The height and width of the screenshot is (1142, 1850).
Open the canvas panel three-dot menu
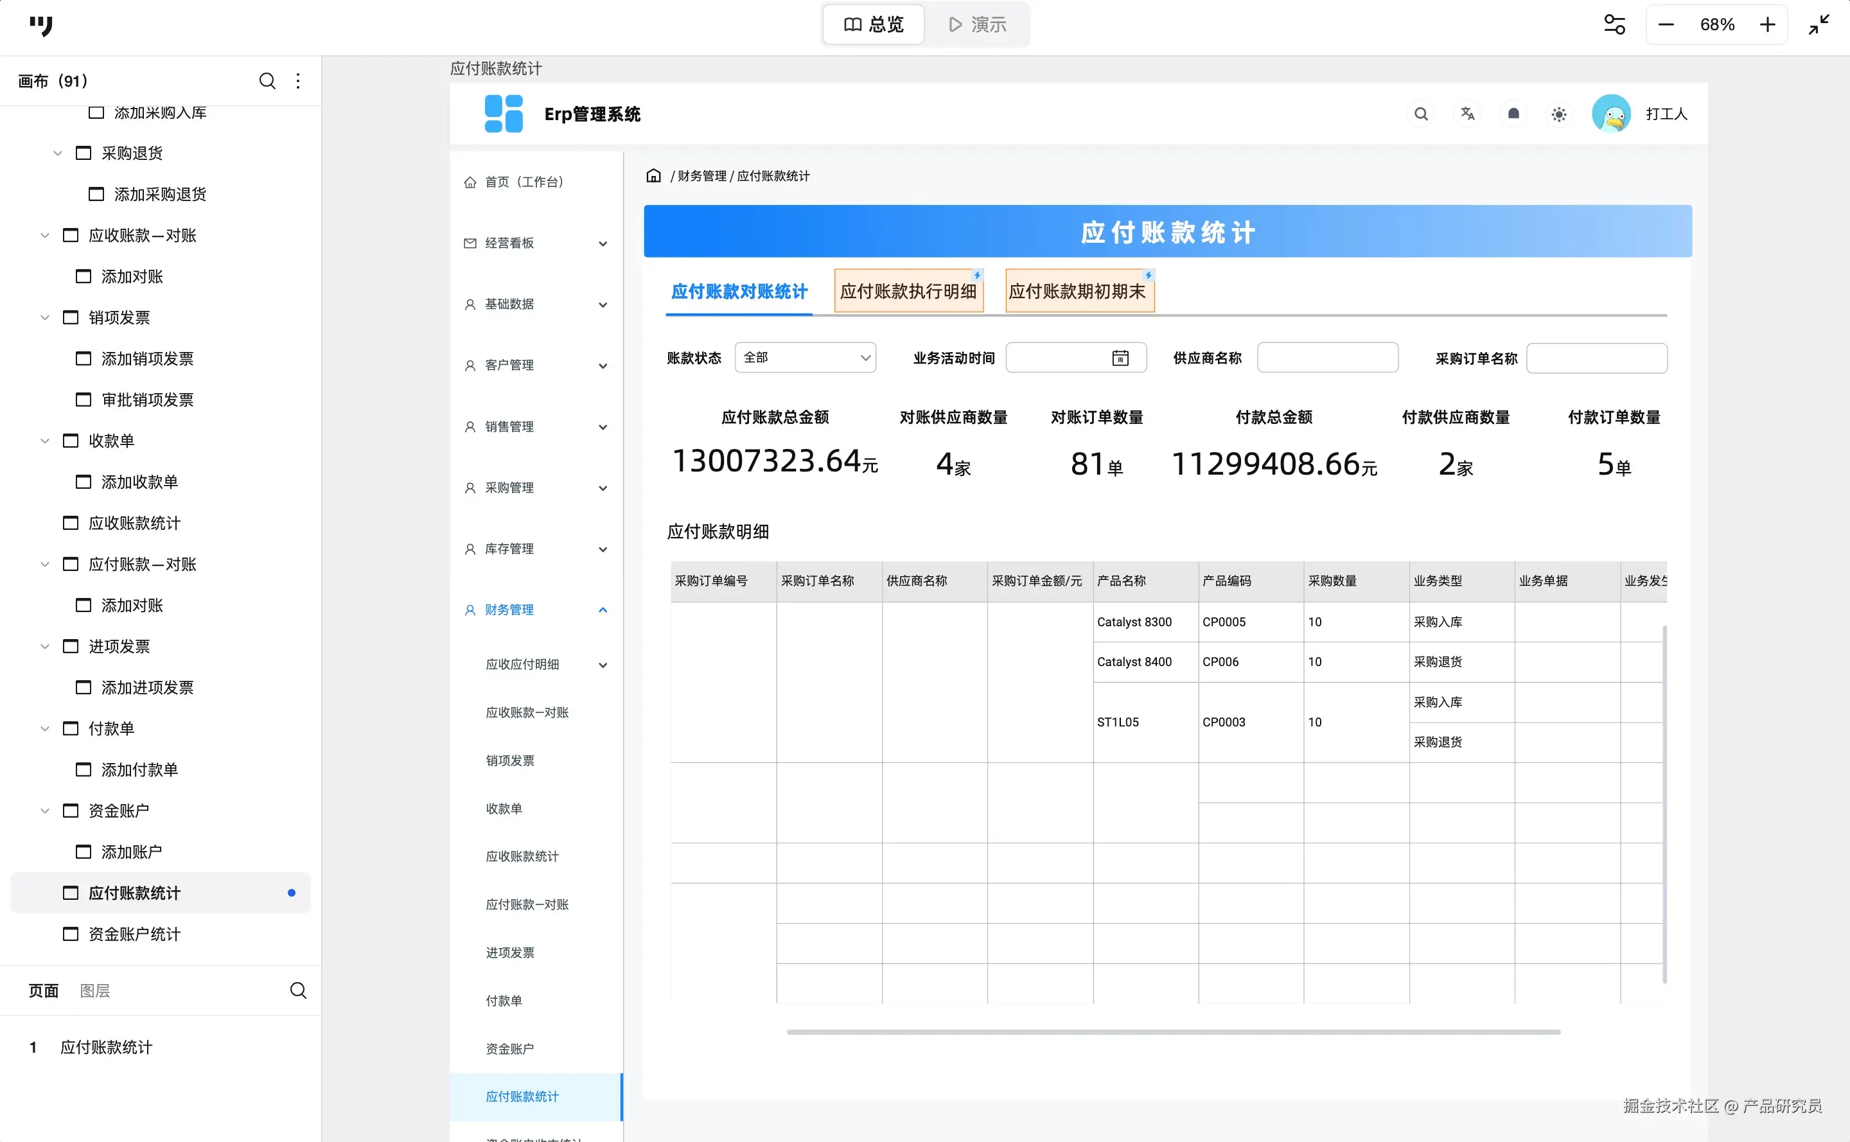[x=299, y=81]
